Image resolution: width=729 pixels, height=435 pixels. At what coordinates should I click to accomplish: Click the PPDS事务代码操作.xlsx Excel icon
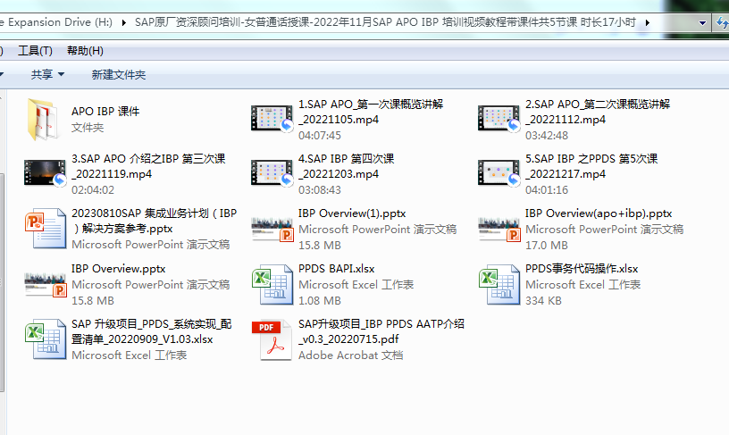(499, 284)
